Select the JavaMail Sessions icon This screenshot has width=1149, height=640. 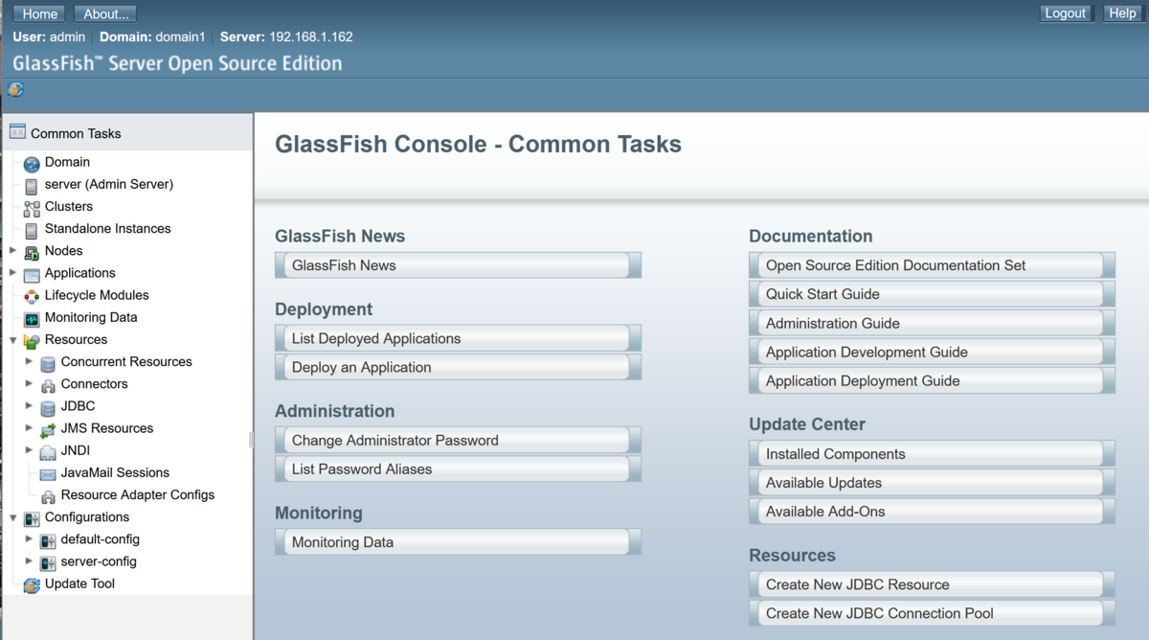click(x=47, y=472)
